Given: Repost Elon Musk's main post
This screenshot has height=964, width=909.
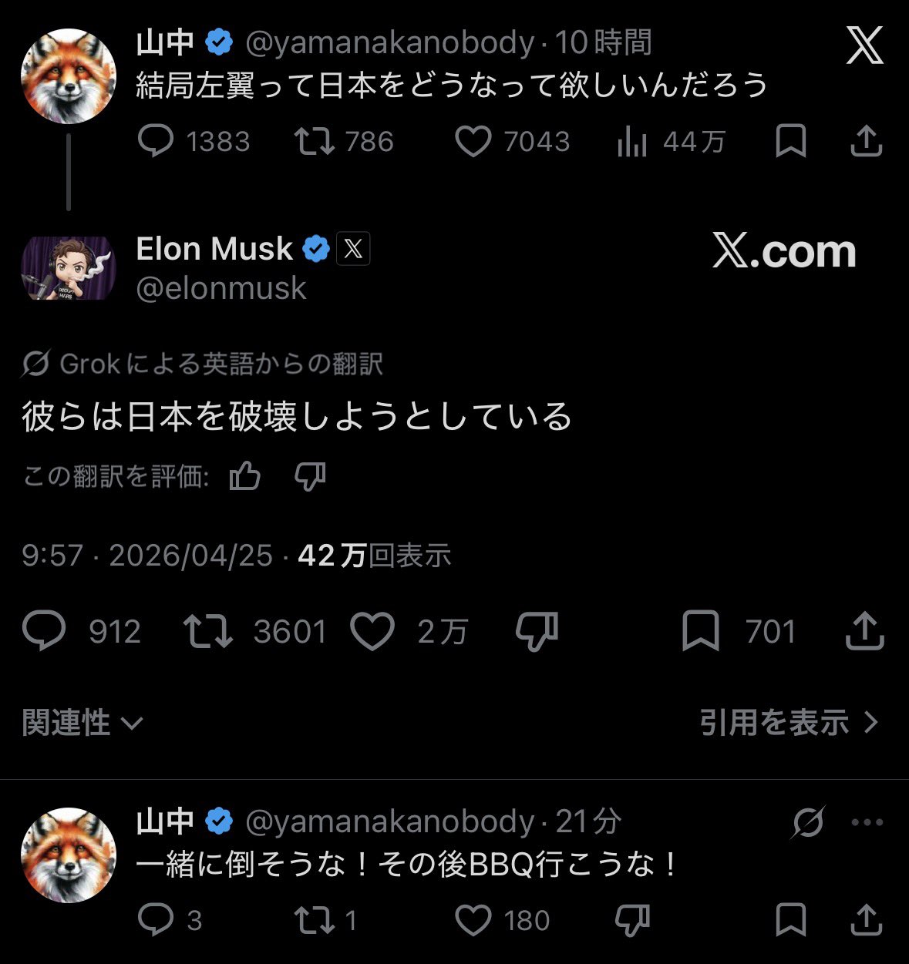Looking at the screenshot, I should click(207, 631).
